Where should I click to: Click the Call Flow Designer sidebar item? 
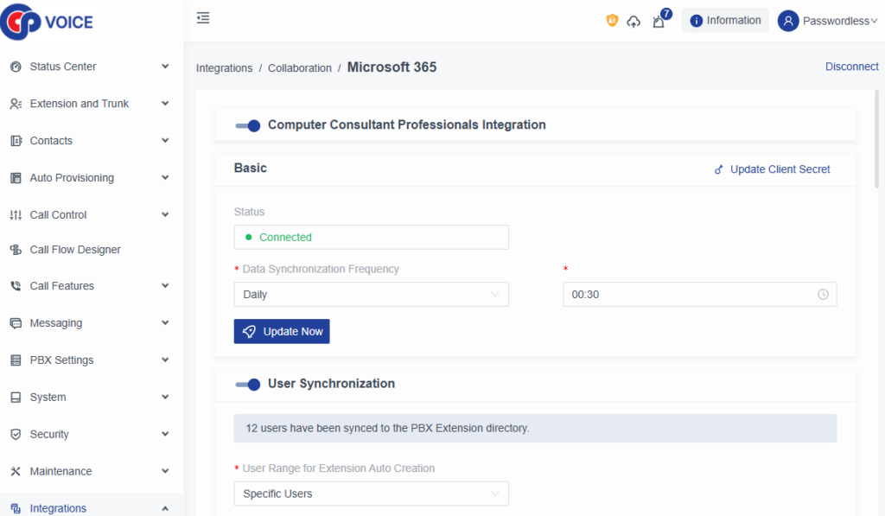(x=75, y=250)
